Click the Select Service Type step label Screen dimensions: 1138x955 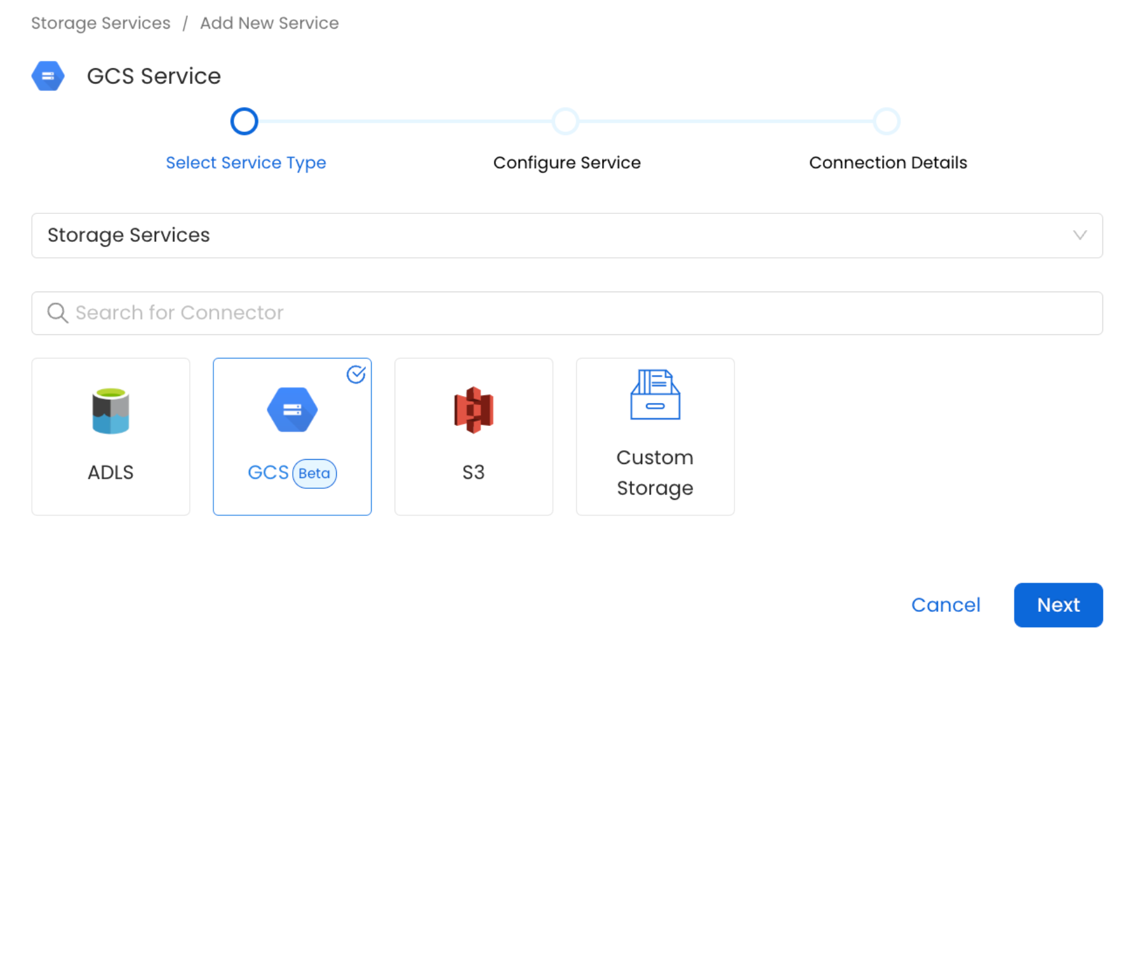tap(246, 162)
